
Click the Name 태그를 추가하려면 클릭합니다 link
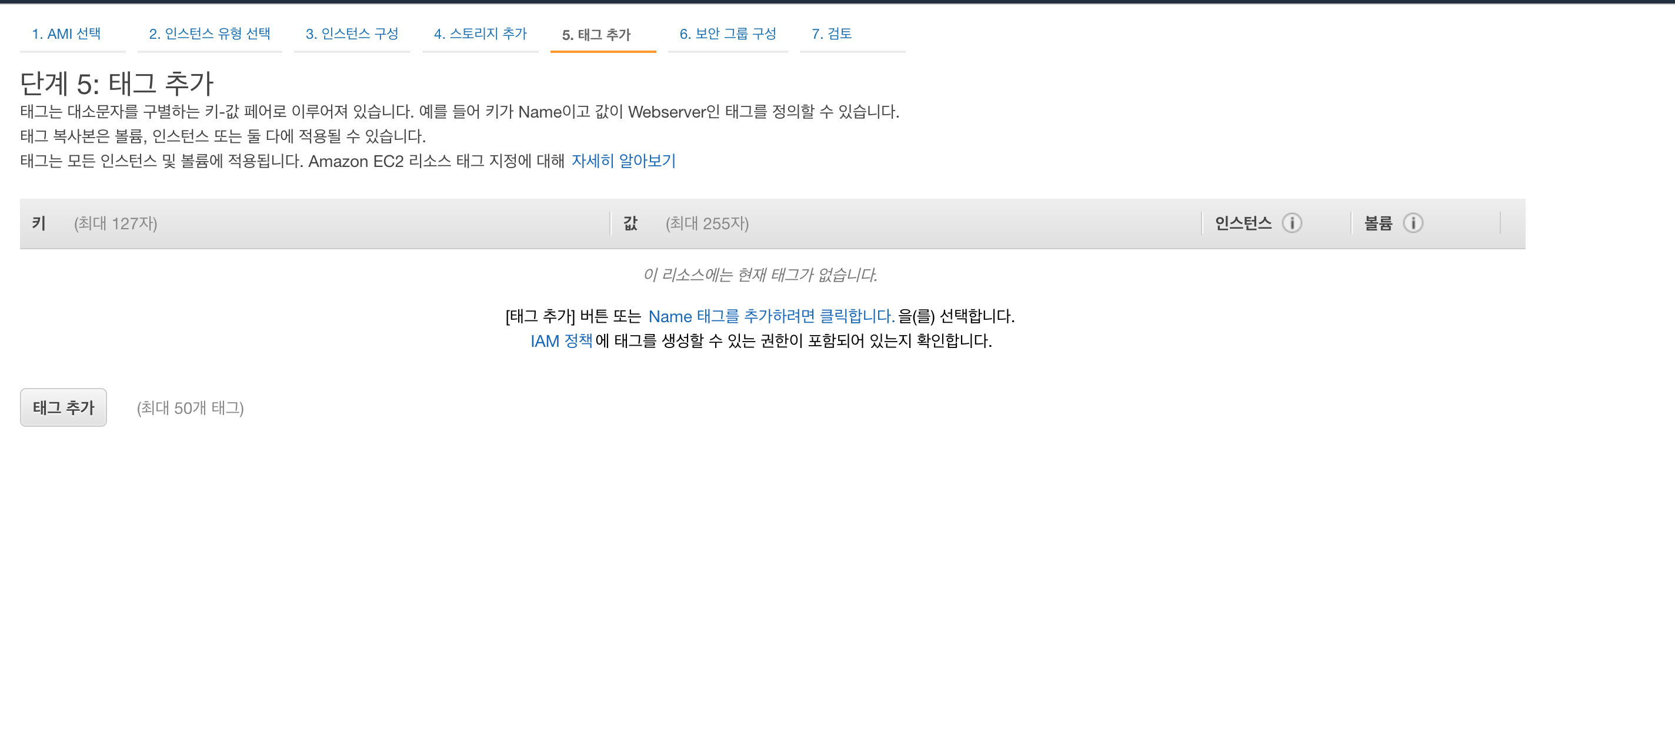click(771, 316)
